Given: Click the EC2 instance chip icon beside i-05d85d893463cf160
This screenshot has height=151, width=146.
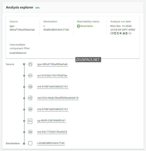Looking at the screenshot, I should click(x=30, y=143).
